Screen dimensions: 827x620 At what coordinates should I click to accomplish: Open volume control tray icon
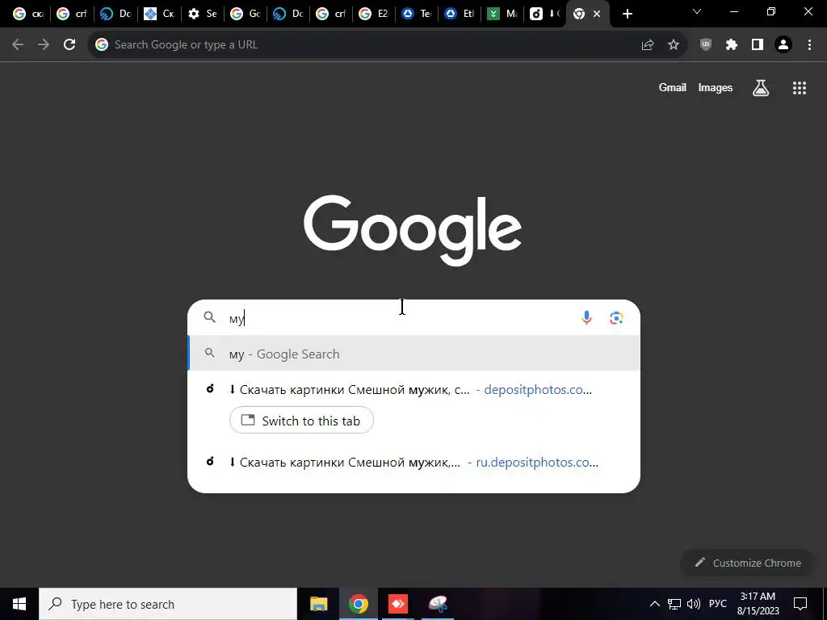pos(694,604)
